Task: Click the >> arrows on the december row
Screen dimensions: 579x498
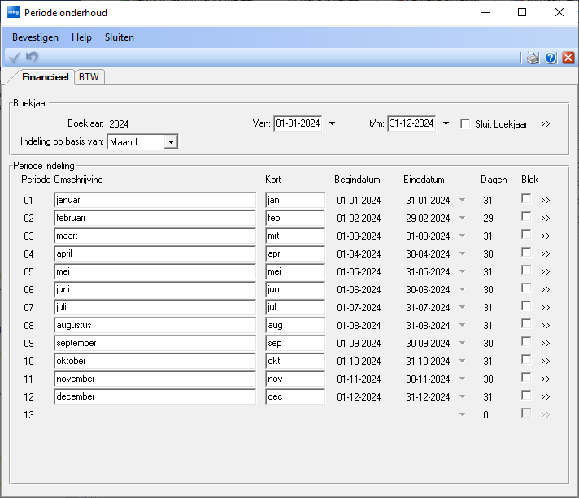Action: point(546,397)
